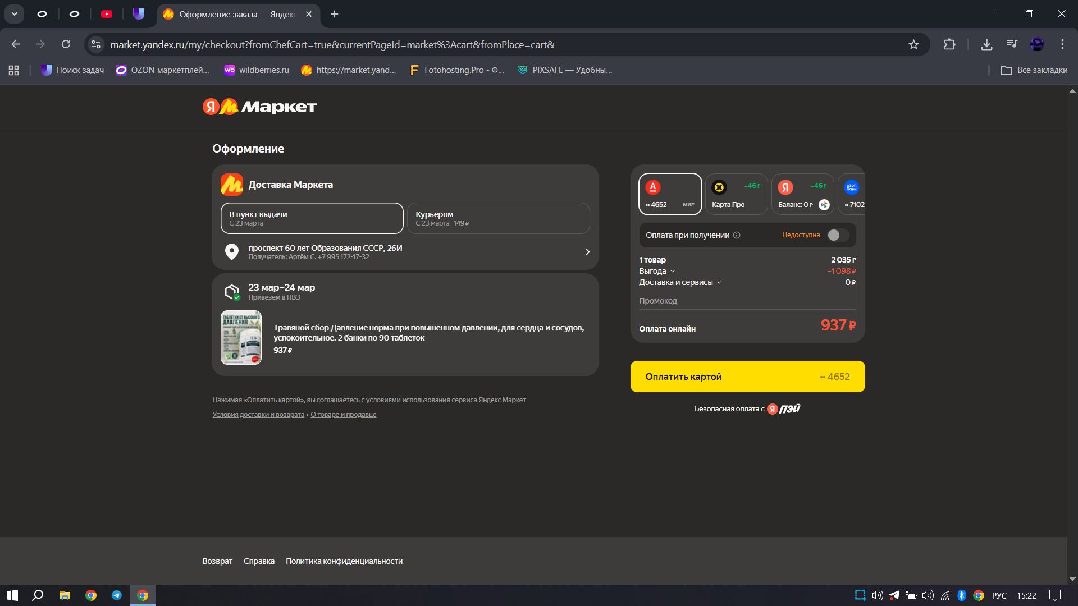
Task: Toggle the Оплата при получении switch
Action: point(838,235)
